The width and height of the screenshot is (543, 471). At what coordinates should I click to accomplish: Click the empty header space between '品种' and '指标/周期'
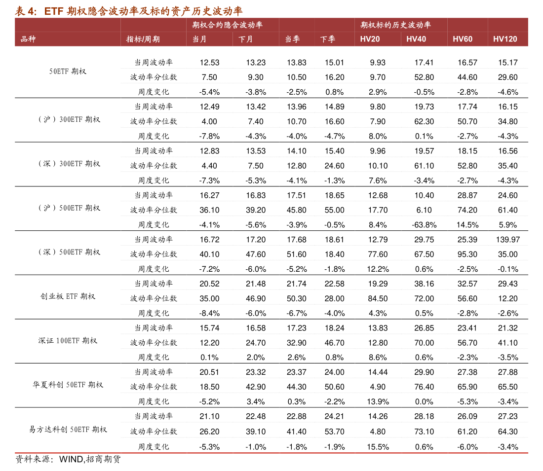click(x=79, y=39)
